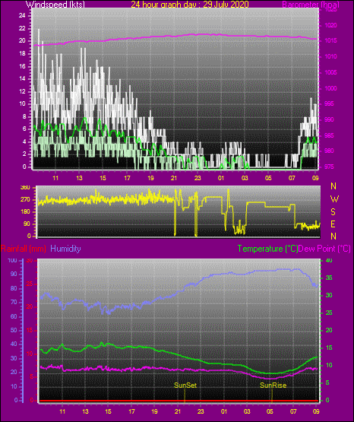Viewport: 354px width, 422px height.
Task: Click the 'Humidity' legend label
Action: coord(65,249)
